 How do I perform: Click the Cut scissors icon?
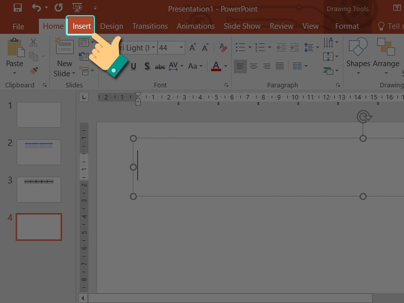point(33,43)
